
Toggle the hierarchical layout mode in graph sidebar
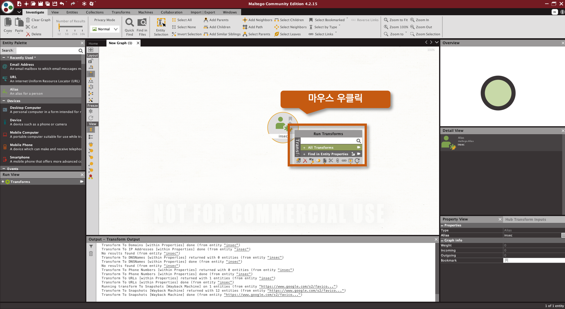[x=91, y=81]
